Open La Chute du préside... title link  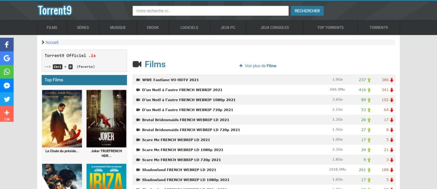click(x=62, y=151)
